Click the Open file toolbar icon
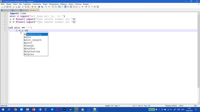Viewport: 200px width, 112px height. pyautogui.click(x=4, y=7)
